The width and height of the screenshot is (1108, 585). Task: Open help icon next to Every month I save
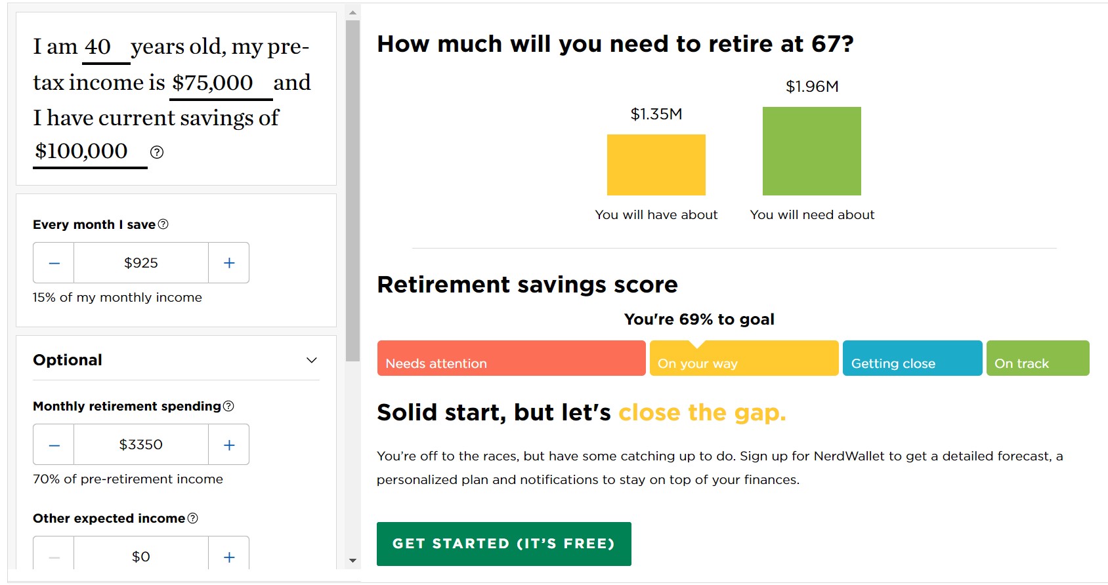163,224
